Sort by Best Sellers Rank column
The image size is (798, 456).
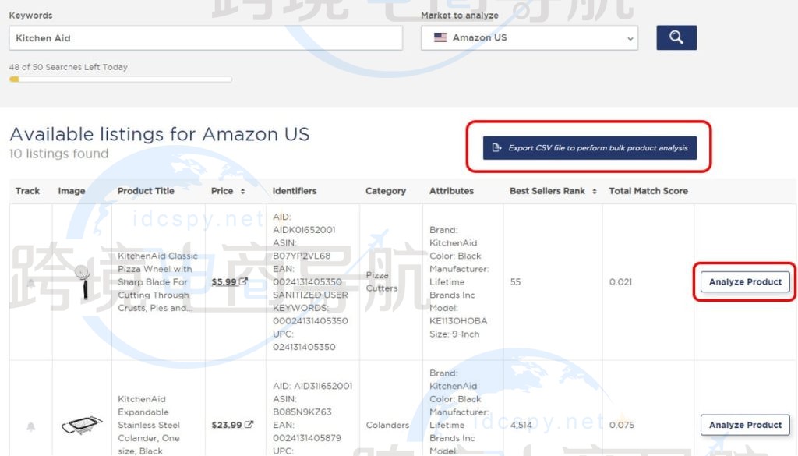pos(553,191)
